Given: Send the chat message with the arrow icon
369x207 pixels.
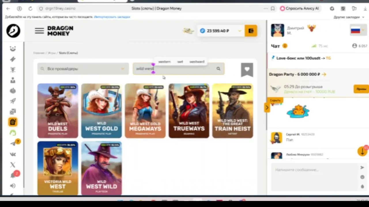Looking at the screenshot, I should 362,168.
